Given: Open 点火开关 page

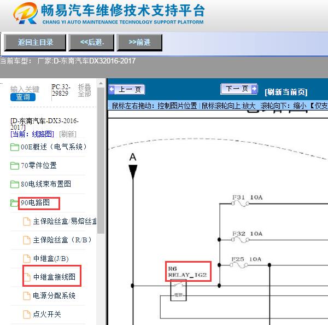Looking at the screenshot, I should pos(47,314).
